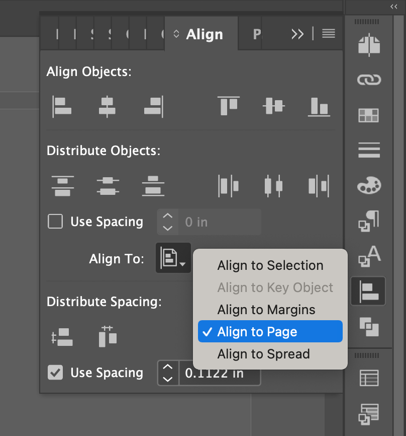Select Align to Spread menu item
This screenshot has width=406, height=436.
pos(263,354)
